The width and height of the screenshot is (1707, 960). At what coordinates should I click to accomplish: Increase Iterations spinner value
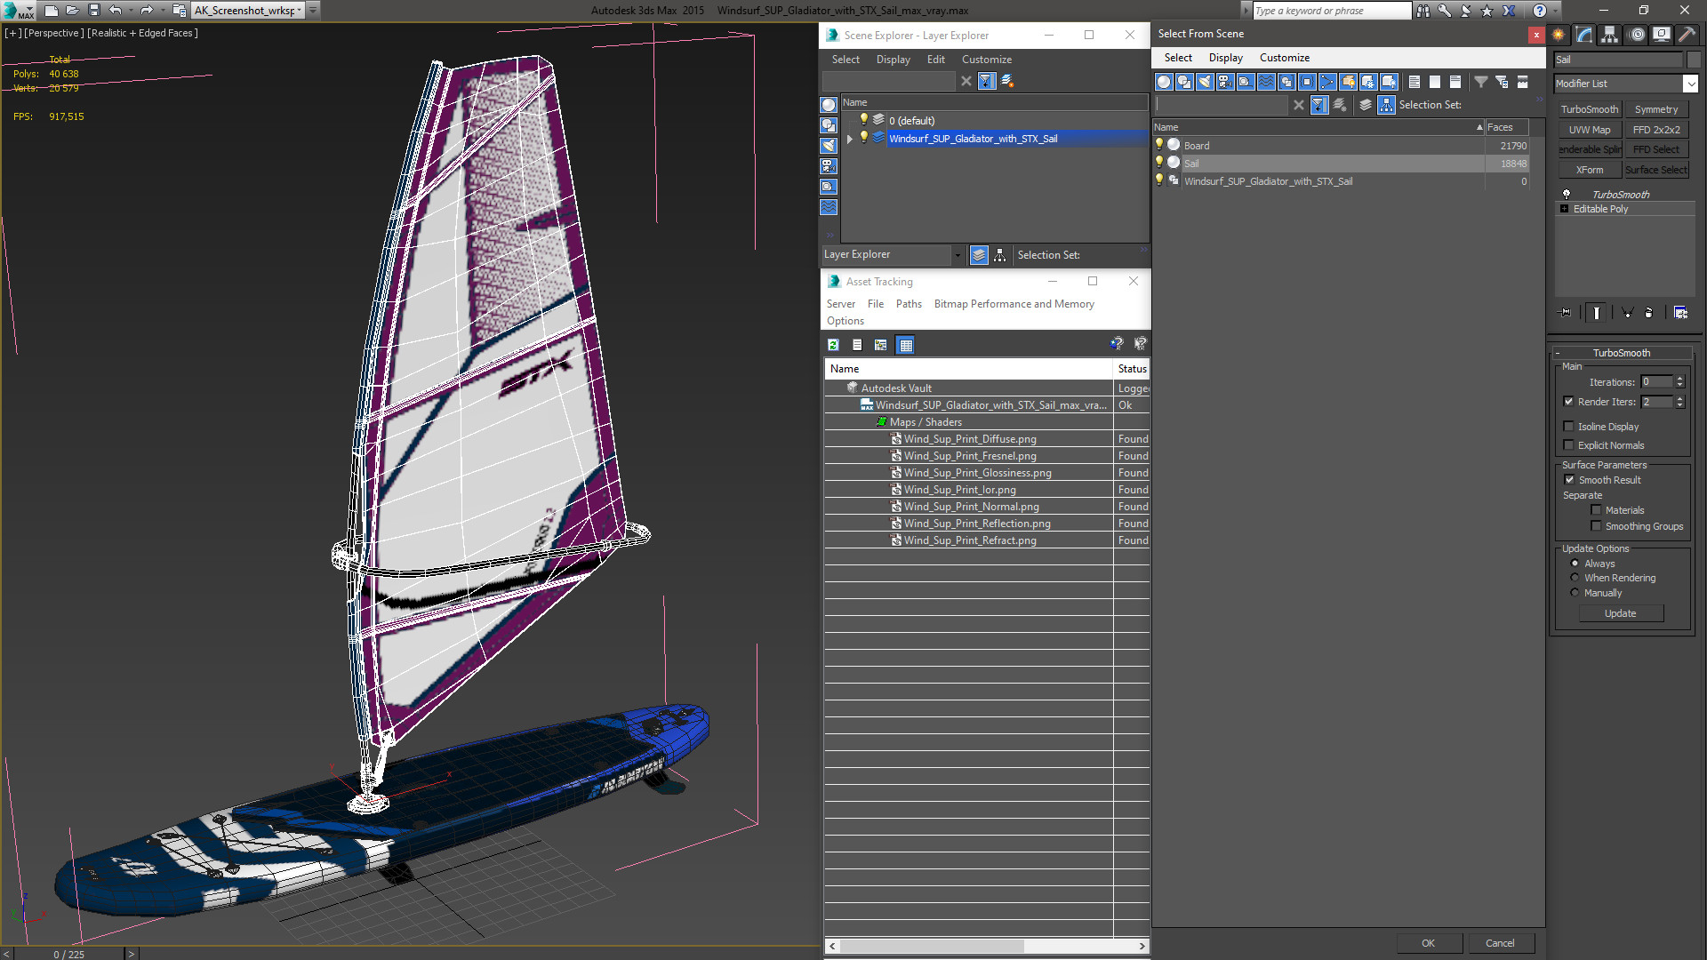tap(1680, 379)
